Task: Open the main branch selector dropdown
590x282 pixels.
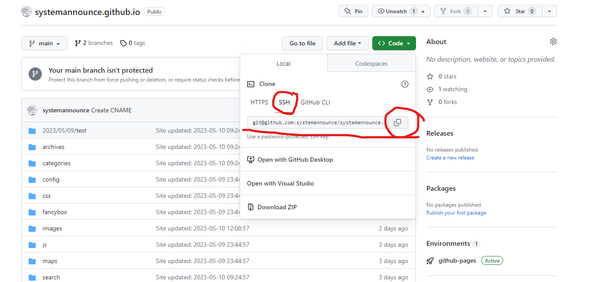Action: click(x=44, y=43)
